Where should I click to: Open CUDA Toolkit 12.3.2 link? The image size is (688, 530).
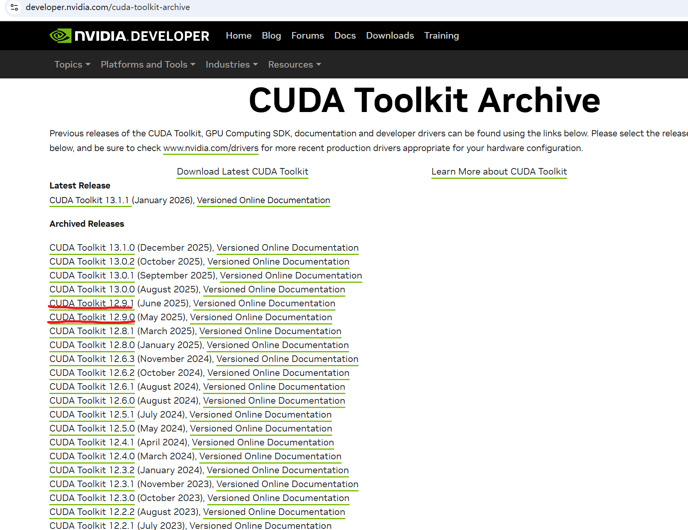[x=92, y=470]
